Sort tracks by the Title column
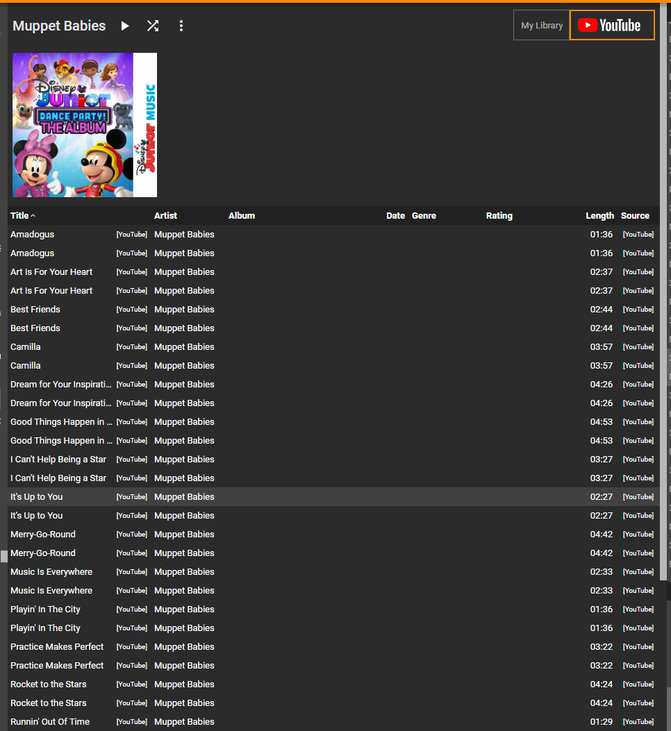This screenshot has height=731, width=671. point(19,215)
